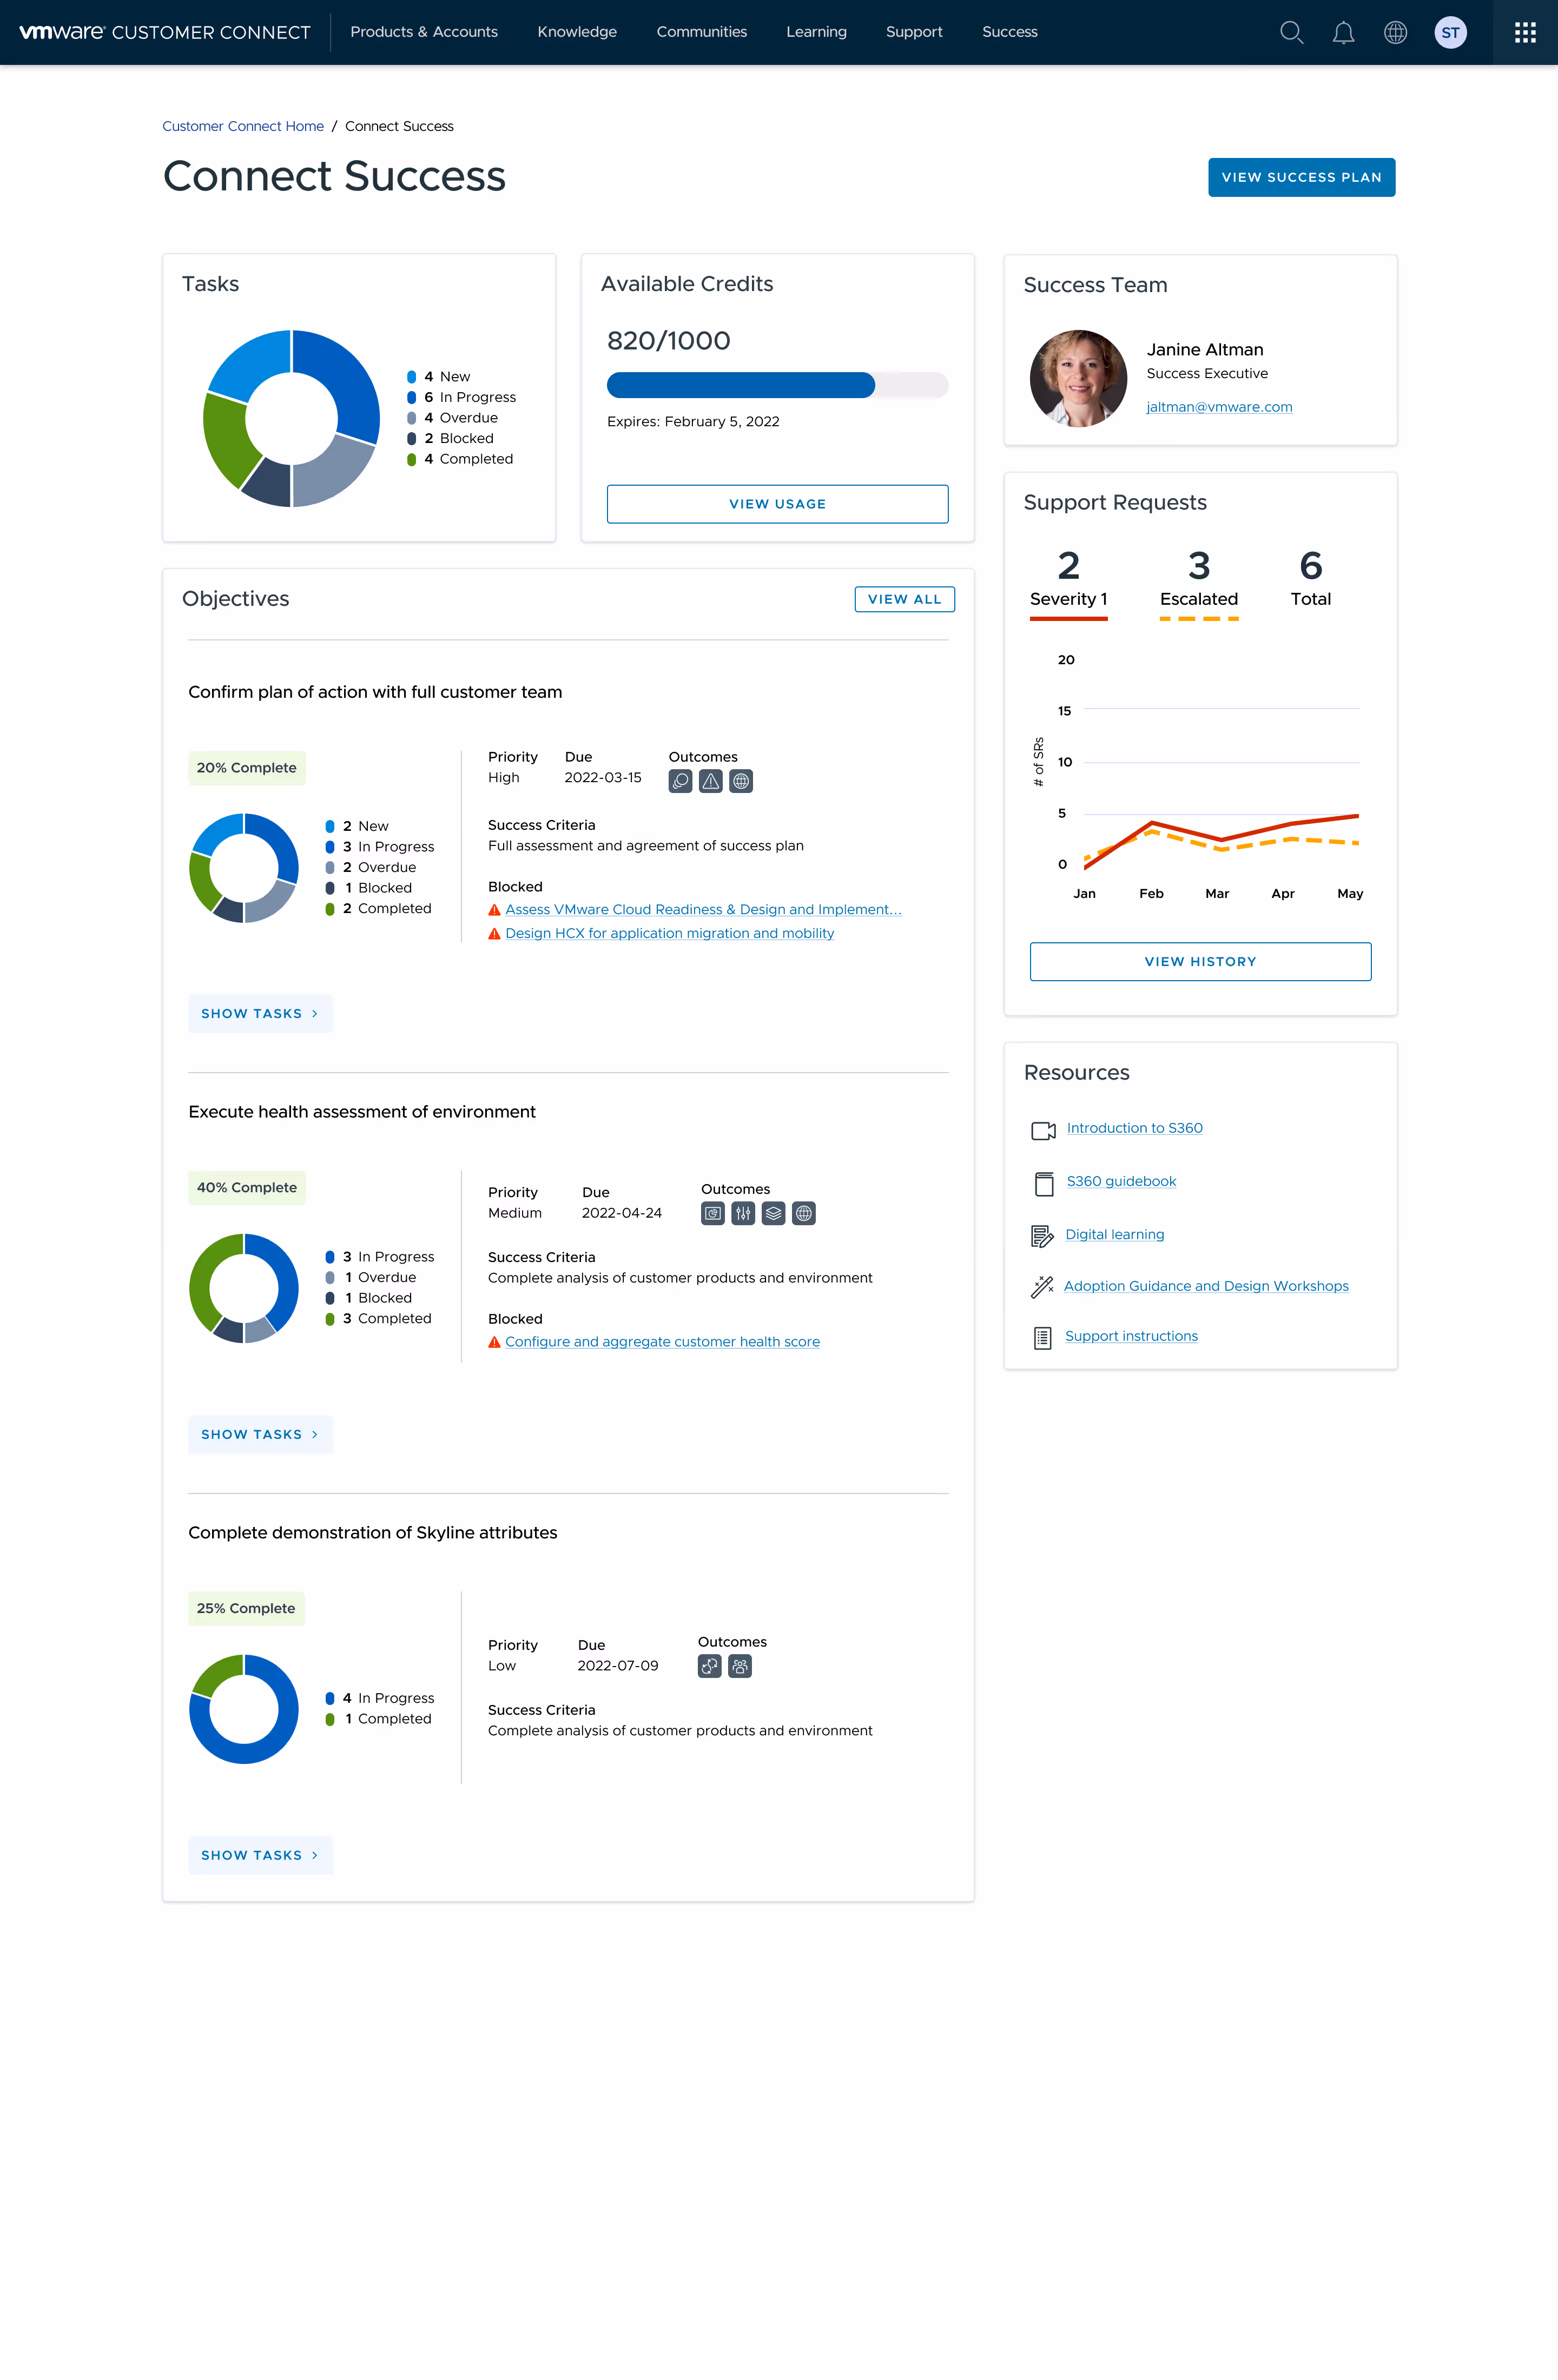Open the apps grid launcher icon
Image resolution: width=1558 pixels, height=2380 pixels.
[x=1524, y=32]
